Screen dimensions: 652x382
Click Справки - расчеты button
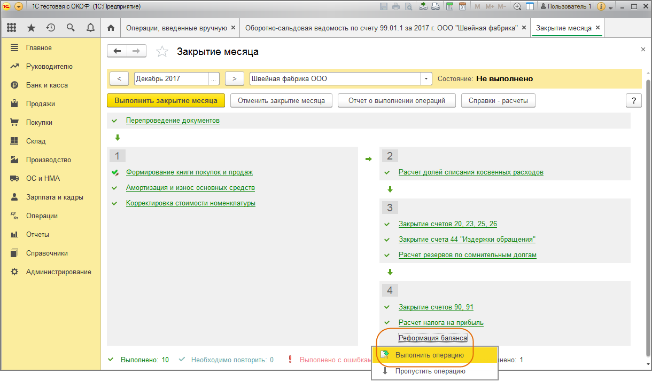click(x=498, y=100)
